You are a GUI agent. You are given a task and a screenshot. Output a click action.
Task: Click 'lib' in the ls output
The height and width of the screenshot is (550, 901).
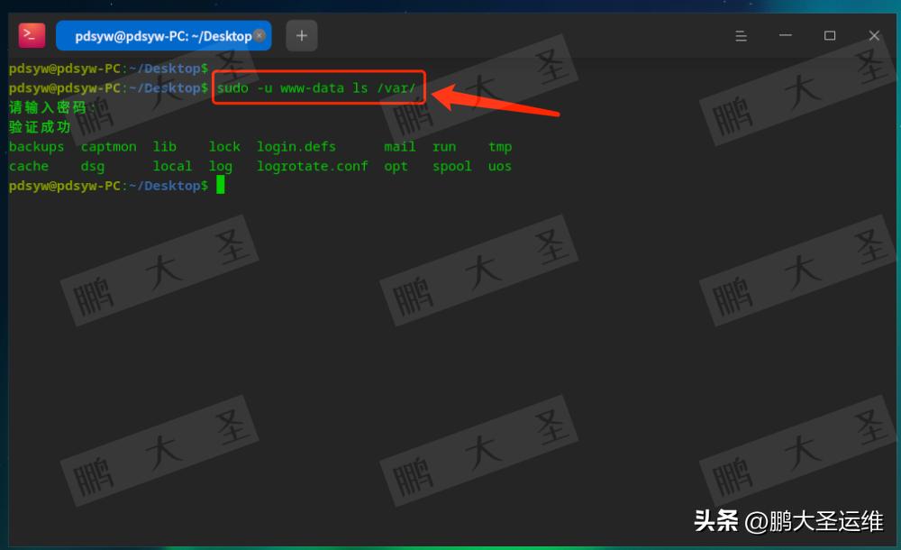(x=164, y=147)
